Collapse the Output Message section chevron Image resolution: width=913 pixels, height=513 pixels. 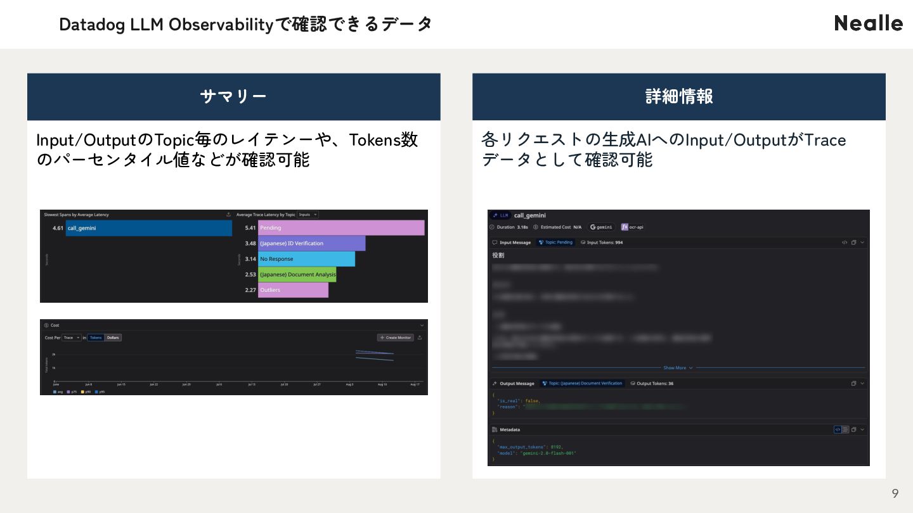pyautogui.click(x=862, y=383)
